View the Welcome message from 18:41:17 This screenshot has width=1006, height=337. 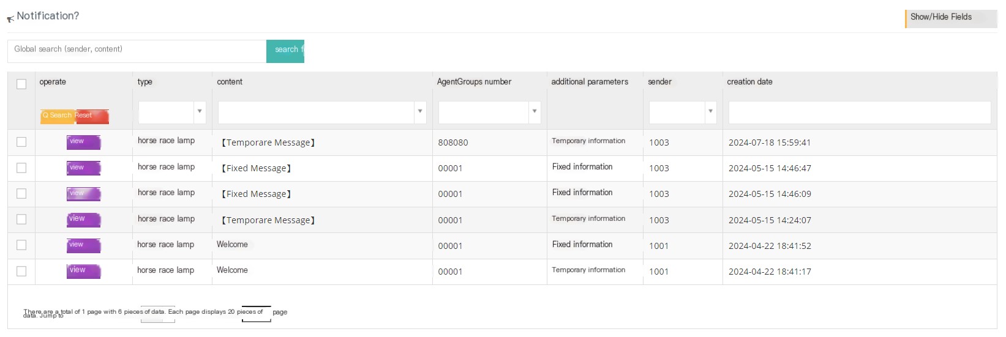pos(83,271)
